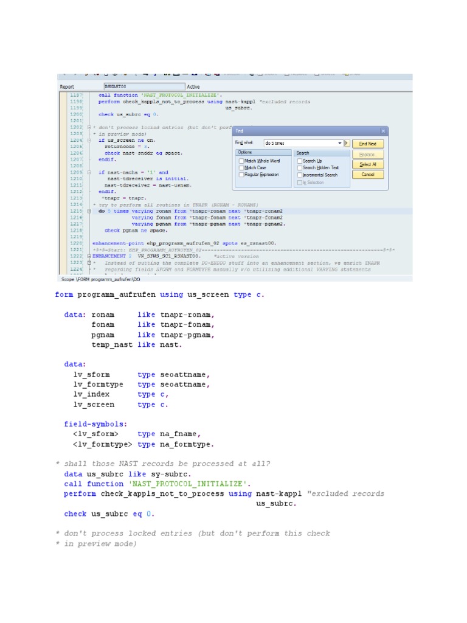Enable Search Hidden Text
The width and height of the screenshot is (467, 623).
pos(299,168)
